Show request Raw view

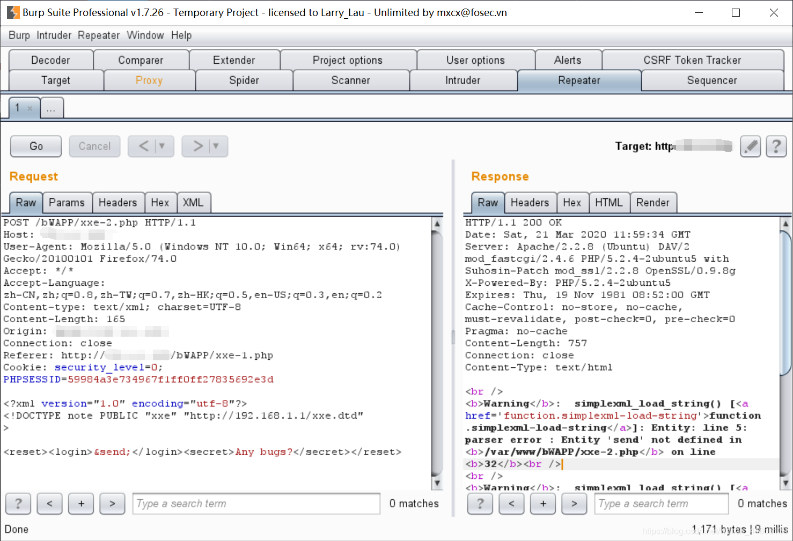[x=26, y=203]
